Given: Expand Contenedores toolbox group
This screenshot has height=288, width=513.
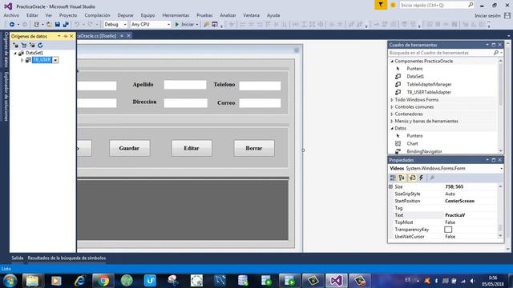Looking at the screenshot, I should pos(392,114).
